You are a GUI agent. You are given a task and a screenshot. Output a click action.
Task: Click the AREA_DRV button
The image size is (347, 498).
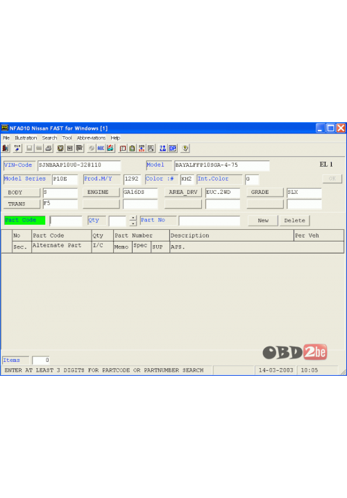(x=183, y=192)
